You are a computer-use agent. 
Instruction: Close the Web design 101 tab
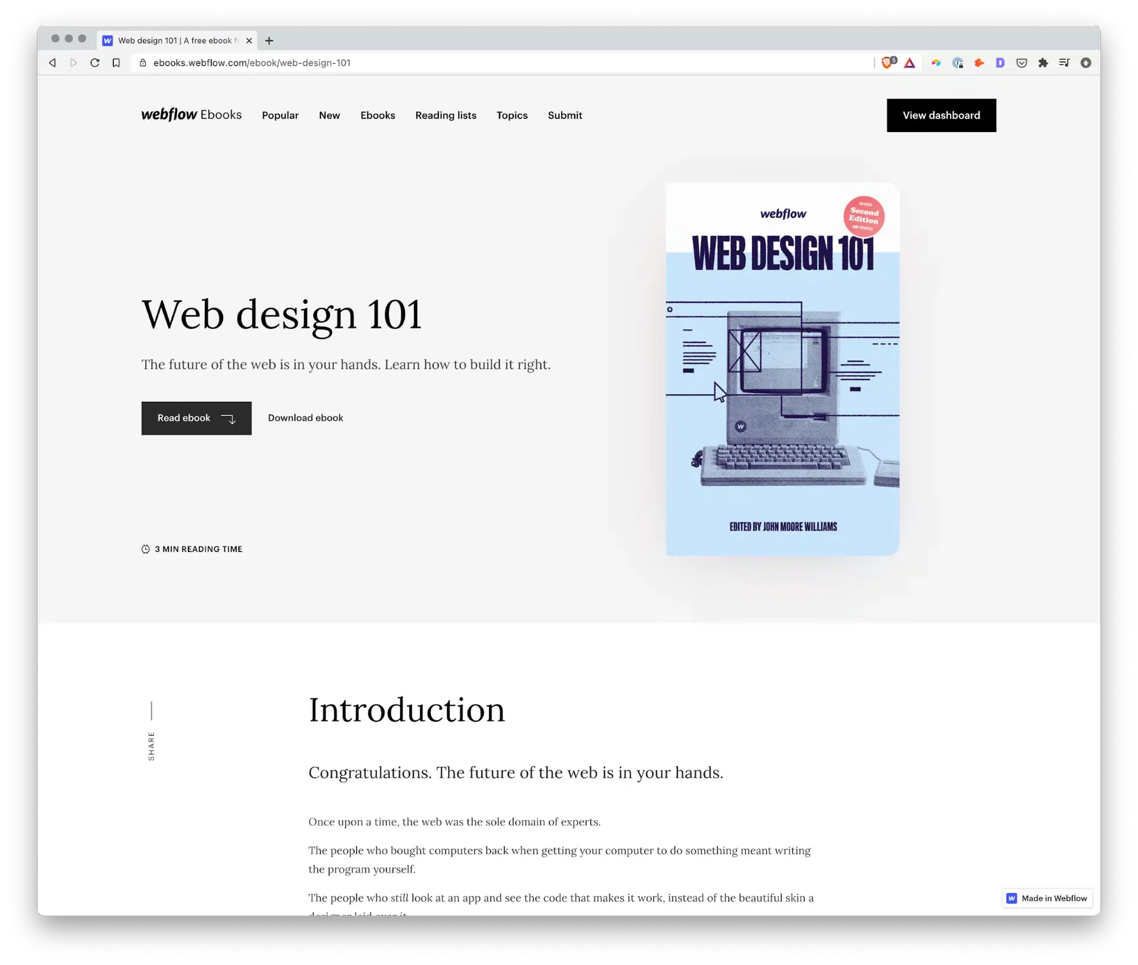click(249, 41)
